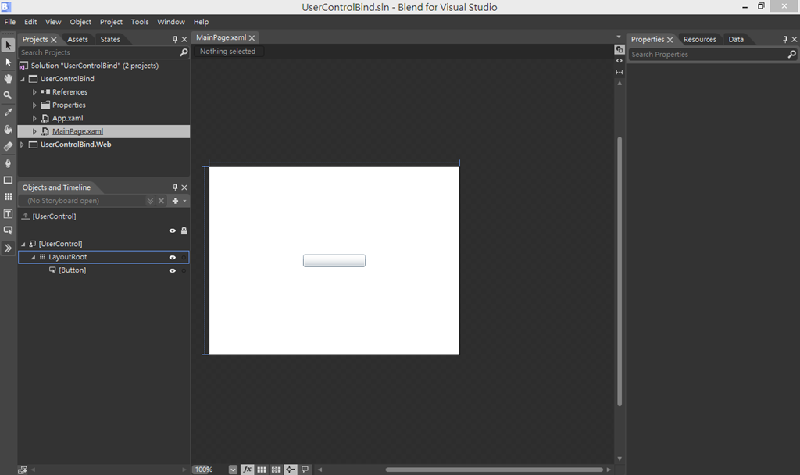Expand the Properties folder node
The width and height of the screenshot is (800, 475).
click(x=34, y=105)
